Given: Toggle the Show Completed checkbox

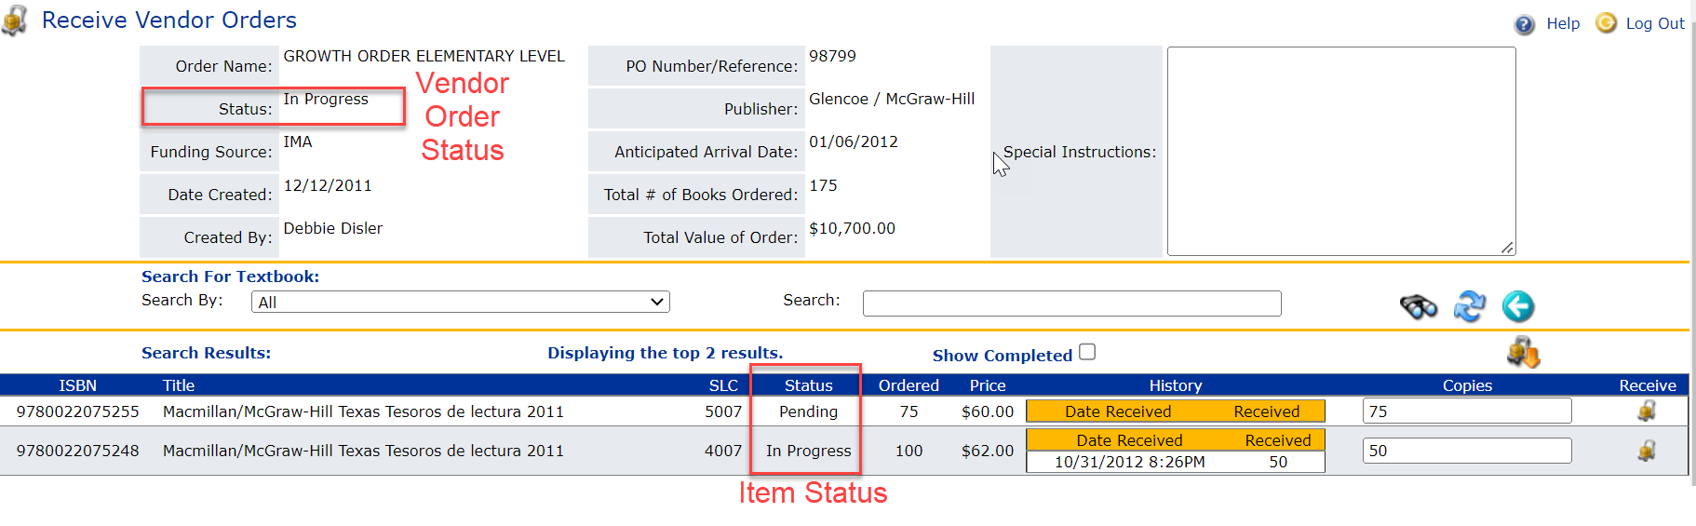Looking at the screenshot, I should point(1087,352).
